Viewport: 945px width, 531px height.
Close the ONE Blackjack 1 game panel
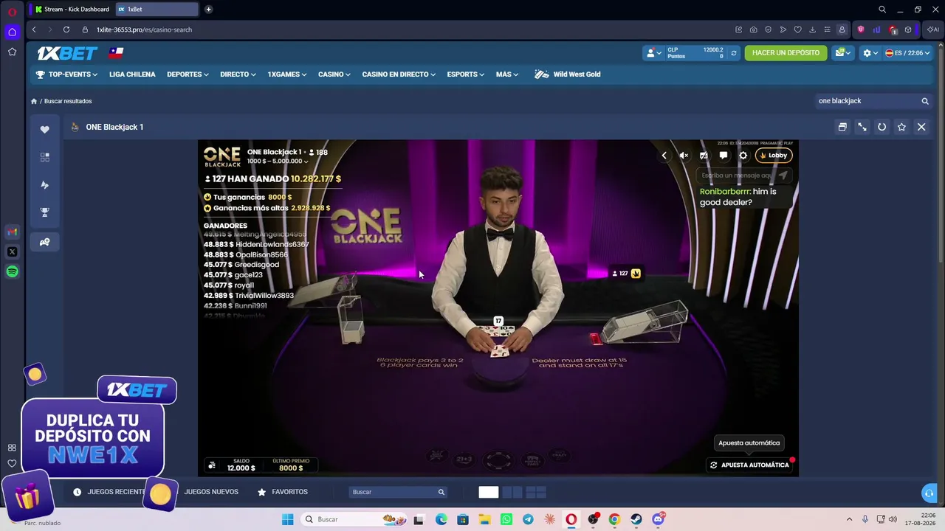point(921,127)
